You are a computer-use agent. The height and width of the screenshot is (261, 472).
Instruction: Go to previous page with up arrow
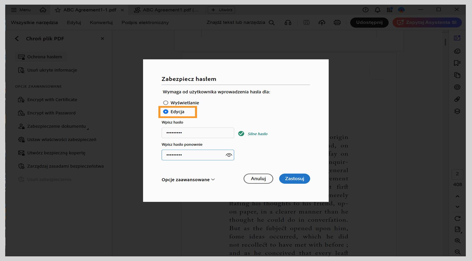(458, 196)
